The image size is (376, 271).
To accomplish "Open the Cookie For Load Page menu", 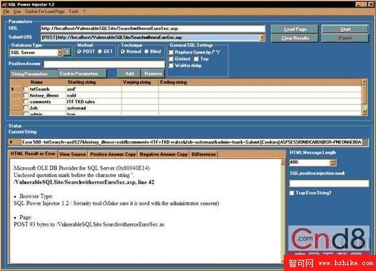I will (45, 11).
